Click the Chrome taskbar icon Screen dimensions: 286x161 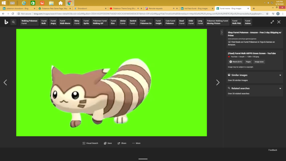pyautogui.click(x=70, y=3)
